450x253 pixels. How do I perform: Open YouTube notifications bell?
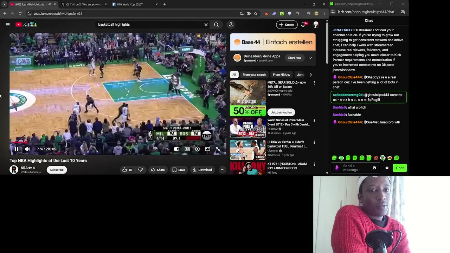(303, 25)
